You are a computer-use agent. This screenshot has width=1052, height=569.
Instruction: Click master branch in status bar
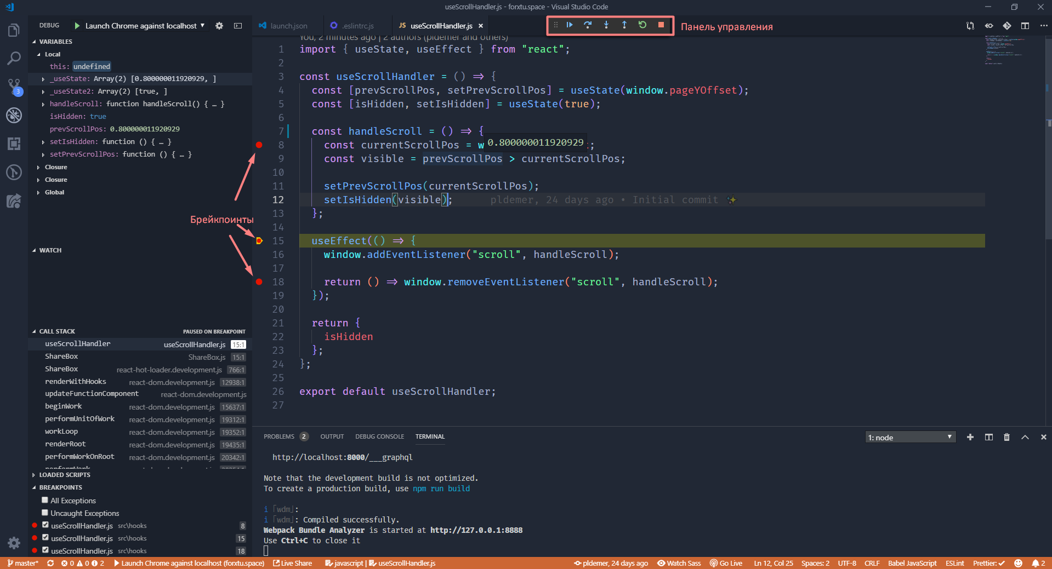[22, 563]
